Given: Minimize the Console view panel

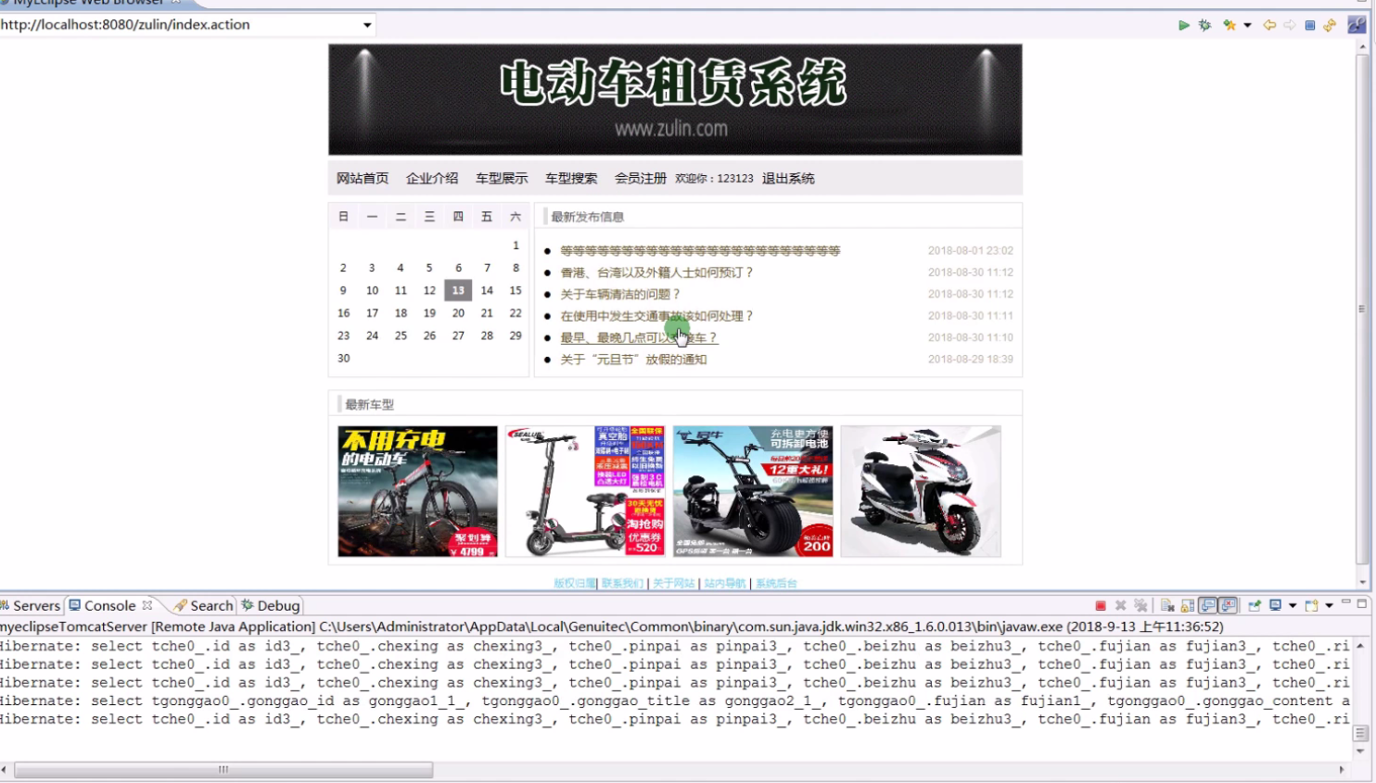Looking at the screenshot, I should click(1345, 603).
